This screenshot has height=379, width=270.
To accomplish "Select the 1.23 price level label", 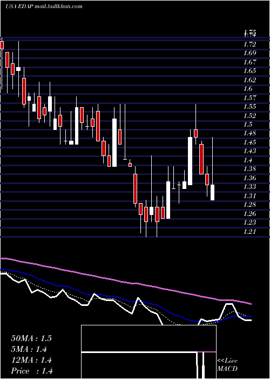I will pos(249,223).
